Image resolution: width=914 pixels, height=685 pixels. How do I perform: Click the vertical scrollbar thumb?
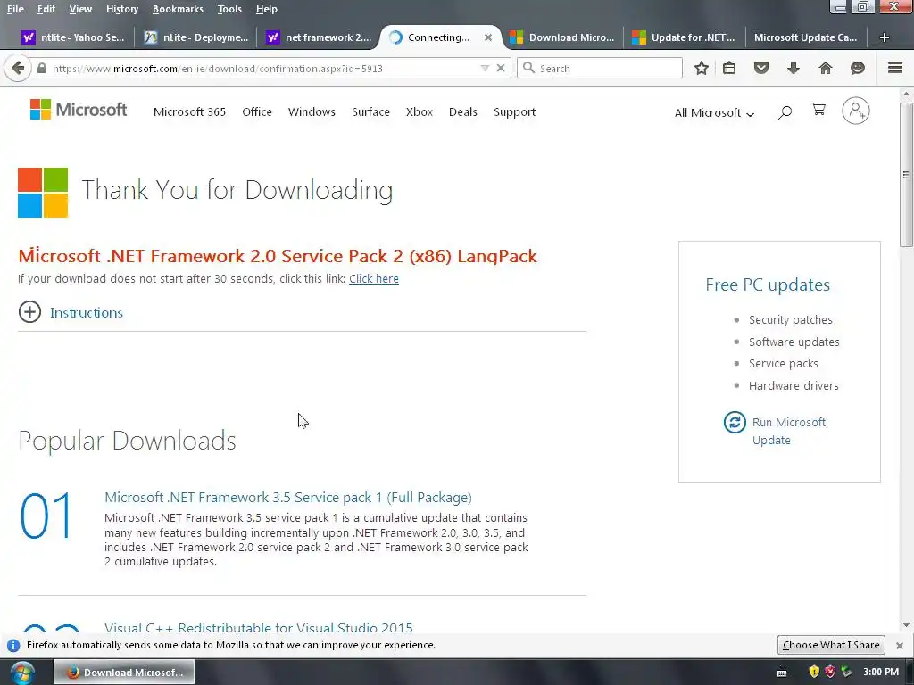click(906, 175)
